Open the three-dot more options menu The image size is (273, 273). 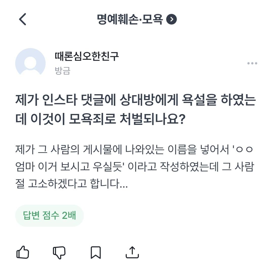(x=252, y=63)
